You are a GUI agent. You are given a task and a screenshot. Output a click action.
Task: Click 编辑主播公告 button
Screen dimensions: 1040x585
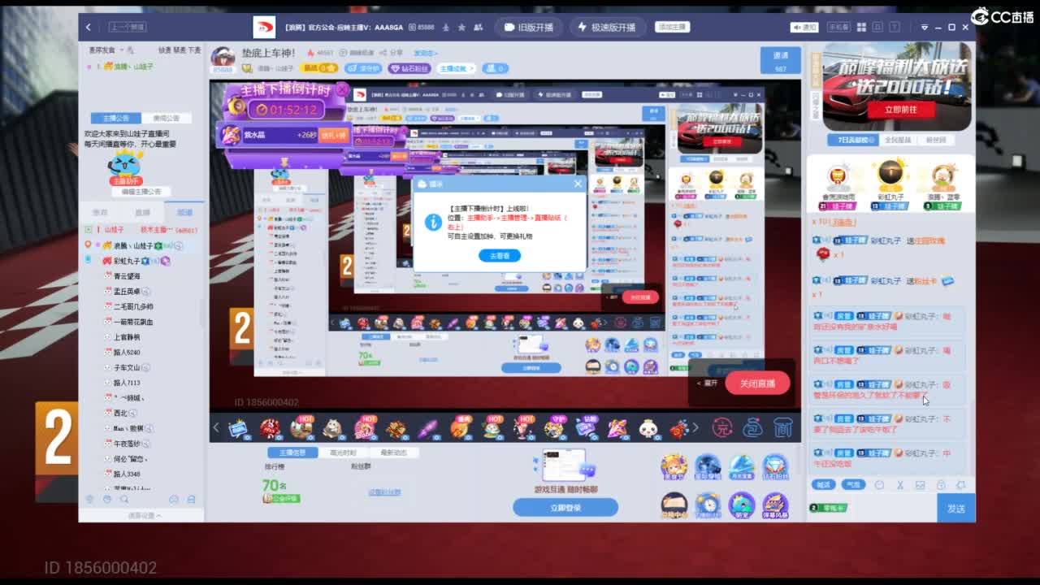pos(141,192)
